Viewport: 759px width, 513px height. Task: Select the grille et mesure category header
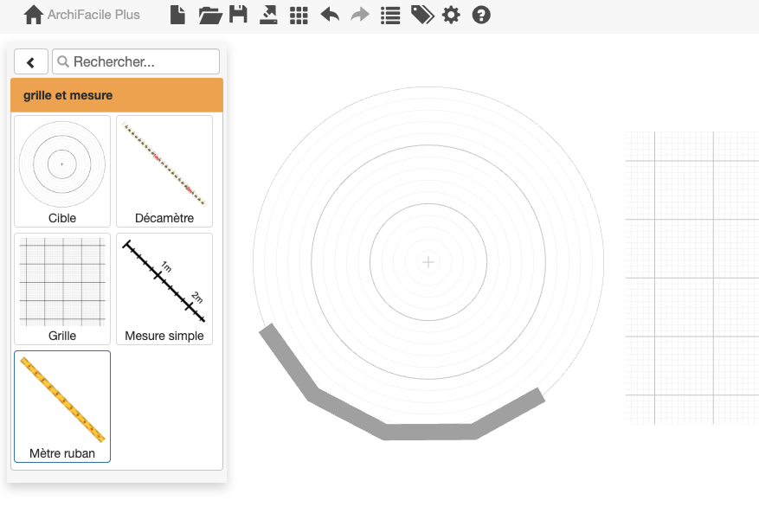click(x=117, y=95)
